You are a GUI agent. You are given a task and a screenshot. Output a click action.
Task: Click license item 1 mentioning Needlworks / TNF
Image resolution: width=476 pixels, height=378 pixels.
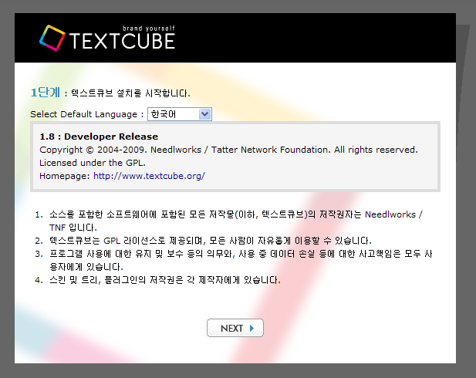tap(236, 221)
